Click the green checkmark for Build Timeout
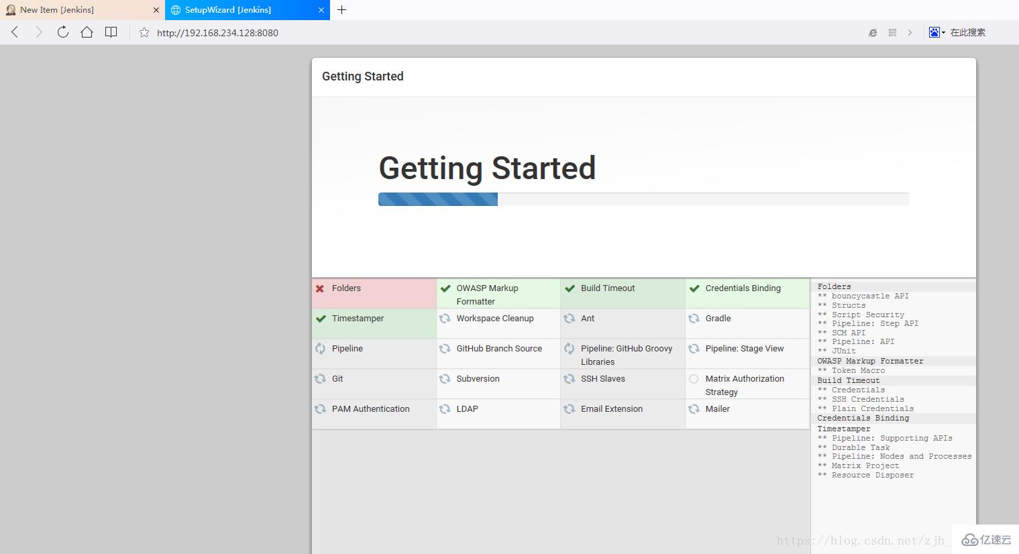 point(570,288)
